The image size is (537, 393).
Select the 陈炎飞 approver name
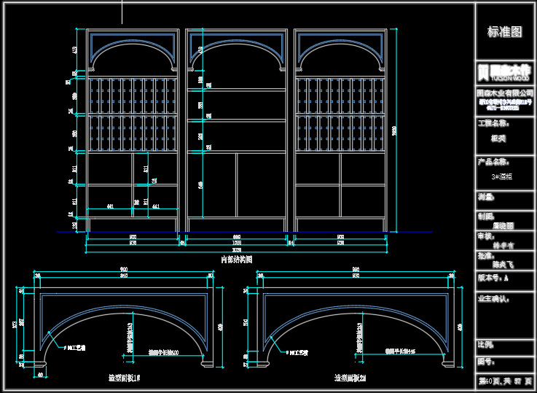[503, 265]
